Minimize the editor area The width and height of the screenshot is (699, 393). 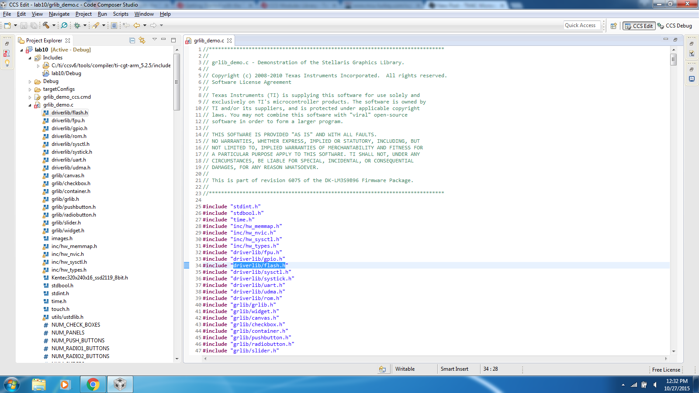[x=666, y=39]
